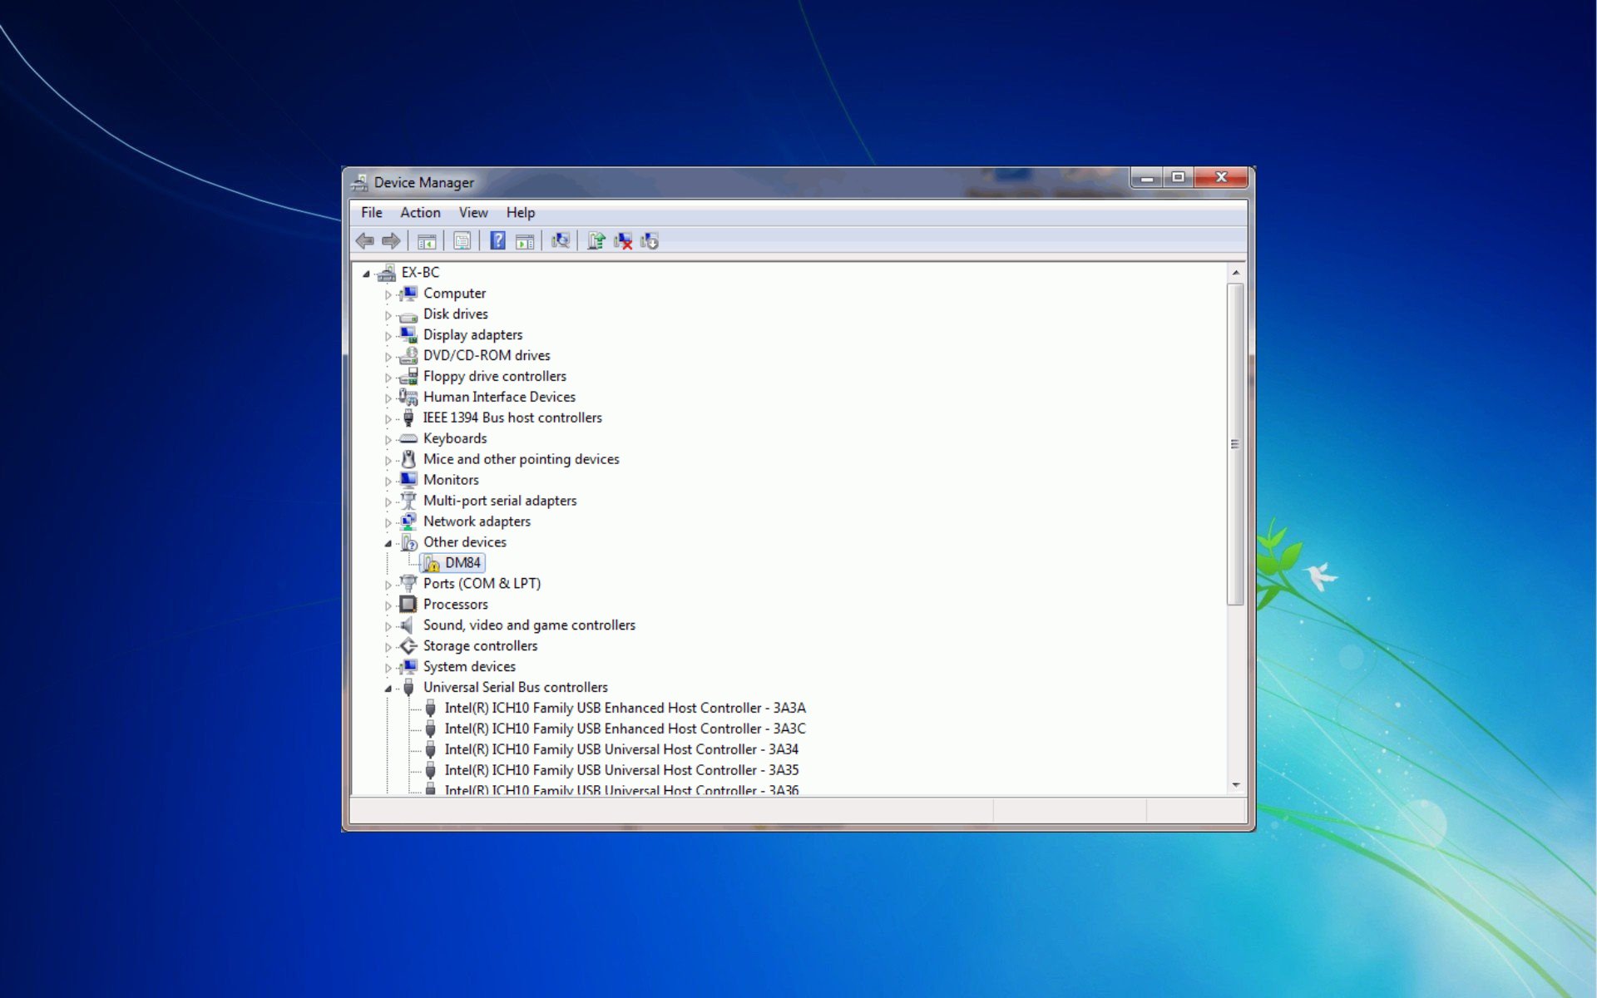The image size is (1597, 998).
Task: Select the System devices label
Action: [x=469, y=667]
